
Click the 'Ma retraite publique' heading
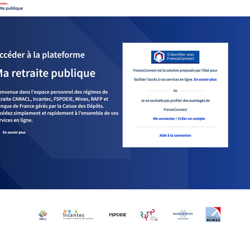[x=47, y=73]
